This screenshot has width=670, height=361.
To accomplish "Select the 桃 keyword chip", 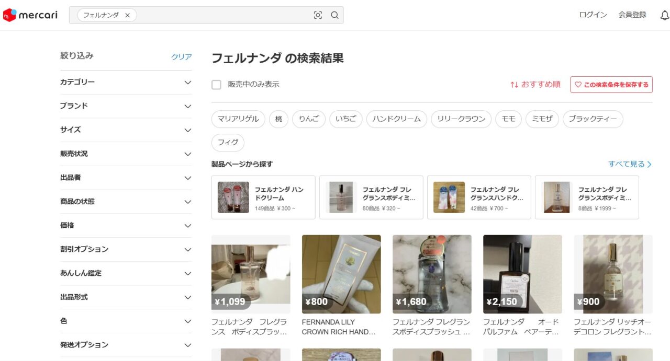I will coord(279,119).
